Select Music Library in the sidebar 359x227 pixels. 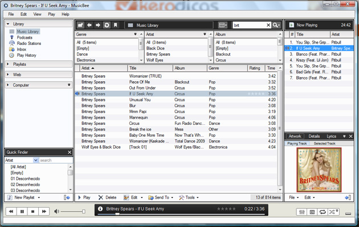click(28, 31)
